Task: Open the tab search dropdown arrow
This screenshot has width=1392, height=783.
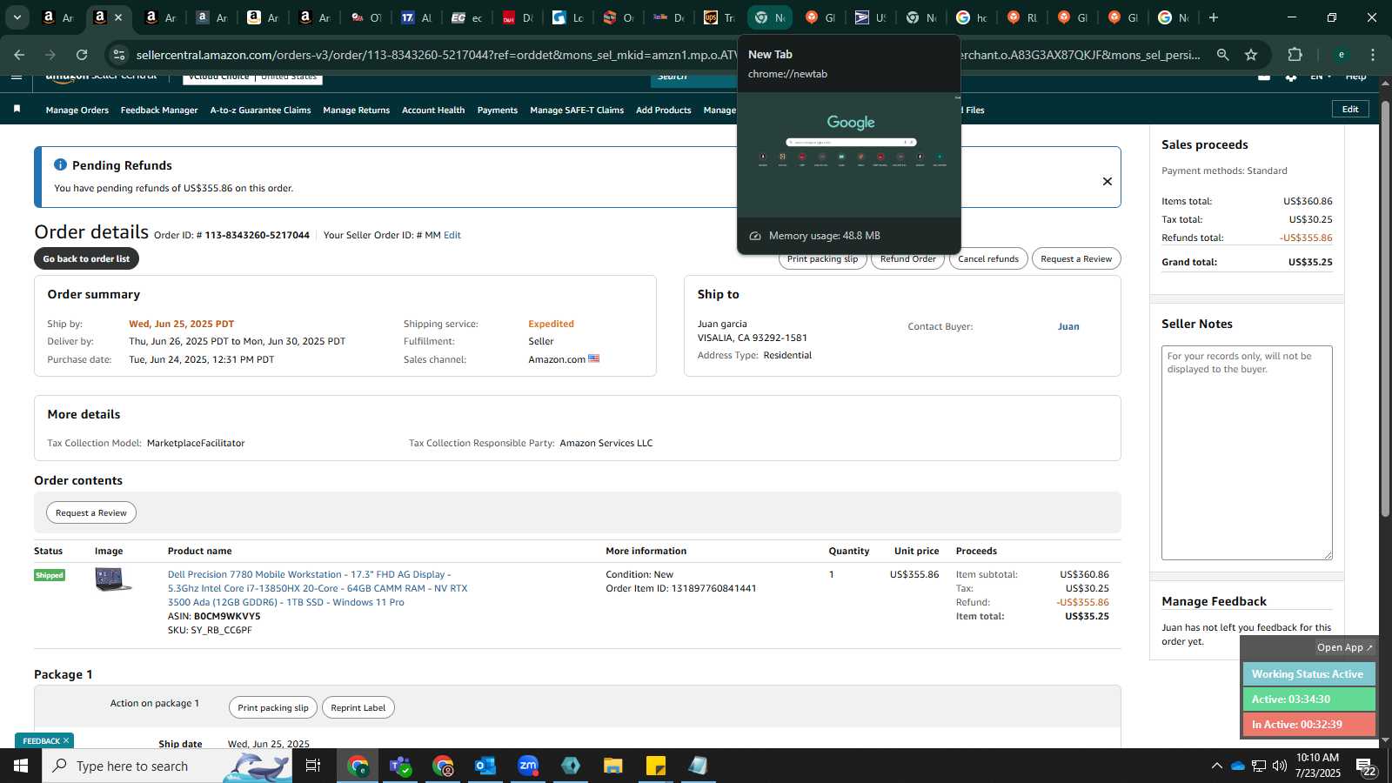Action: pyautogui.click(x=17, y=17)
